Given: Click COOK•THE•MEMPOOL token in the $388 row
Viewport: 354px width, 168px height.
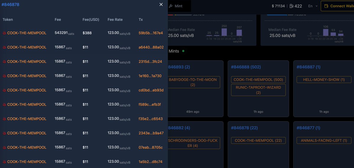Looking at the screenshot, I should point(27,33).
